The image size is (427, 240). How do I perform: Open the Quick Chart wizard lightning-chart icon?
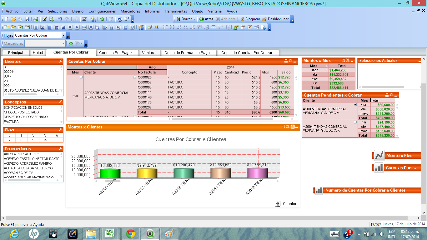coord(93,19)
